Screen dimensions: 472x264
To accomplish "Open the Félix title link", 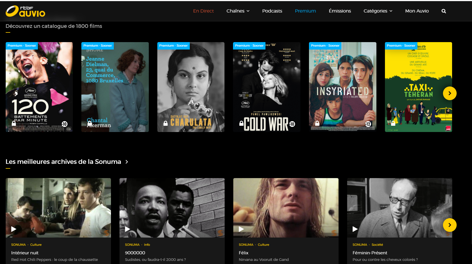I will tap(244, 253).
